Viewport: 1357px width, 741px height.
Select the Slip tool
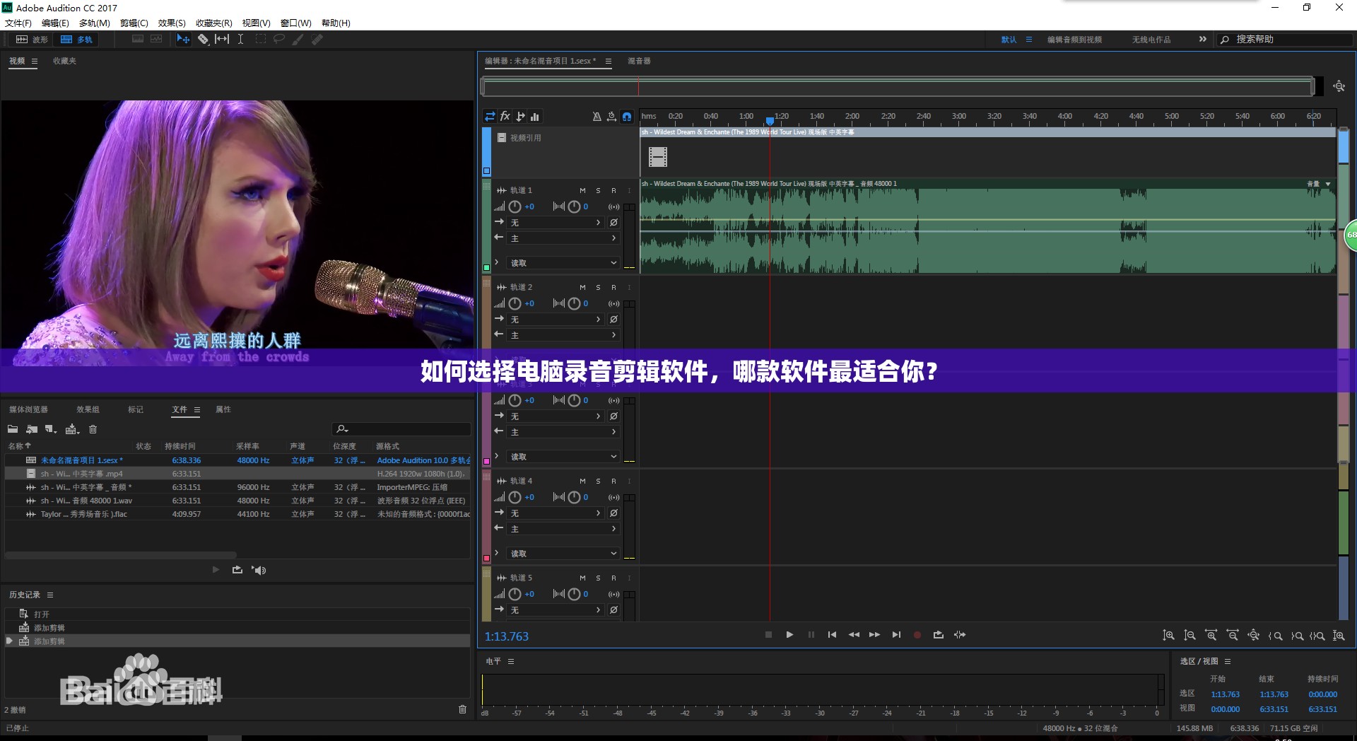coord(222,40)
